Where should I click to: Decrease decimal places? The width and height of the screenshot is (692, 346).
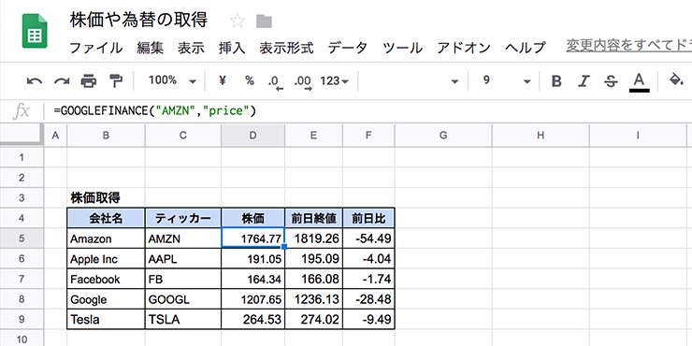(x=275, y=81)
